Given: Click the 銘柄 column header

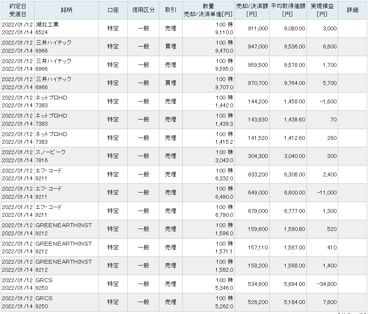Looking at the screenshot, I should pos(66,10).
